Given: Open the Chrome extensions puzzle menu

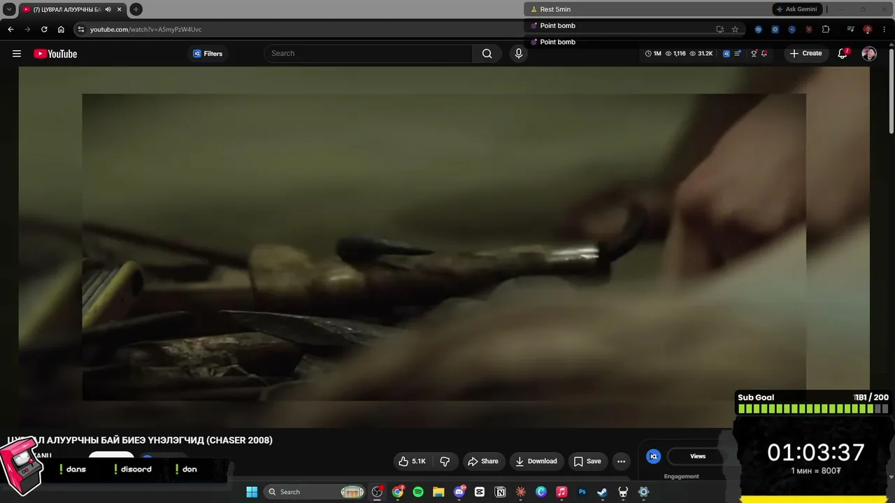Looking at the screenshot, I should 826,29.
